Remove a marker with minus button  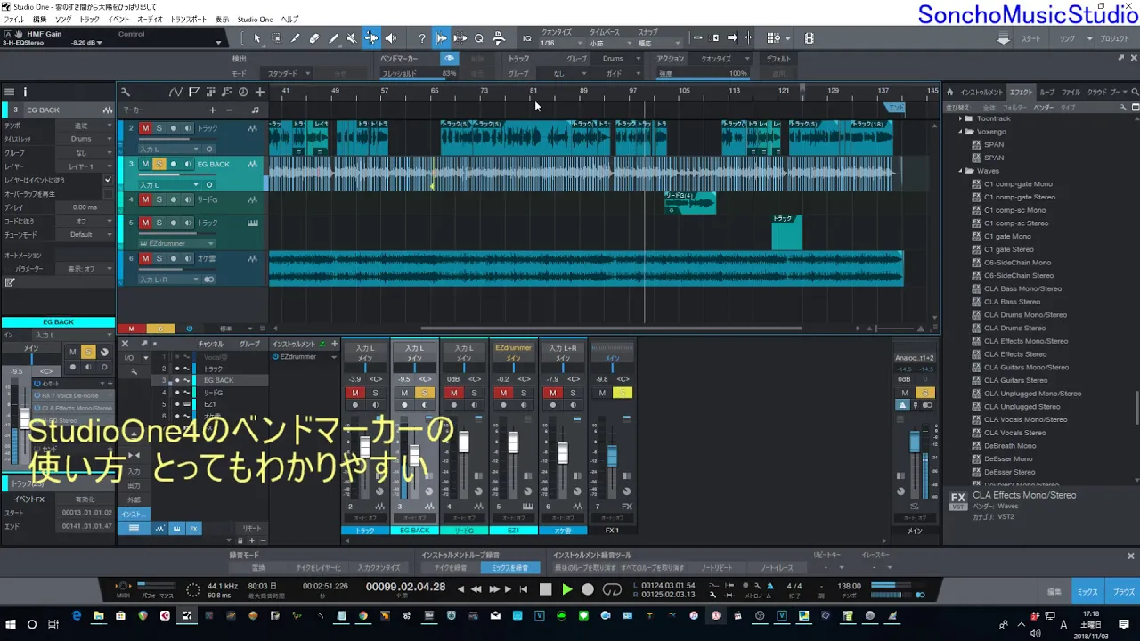229,110
